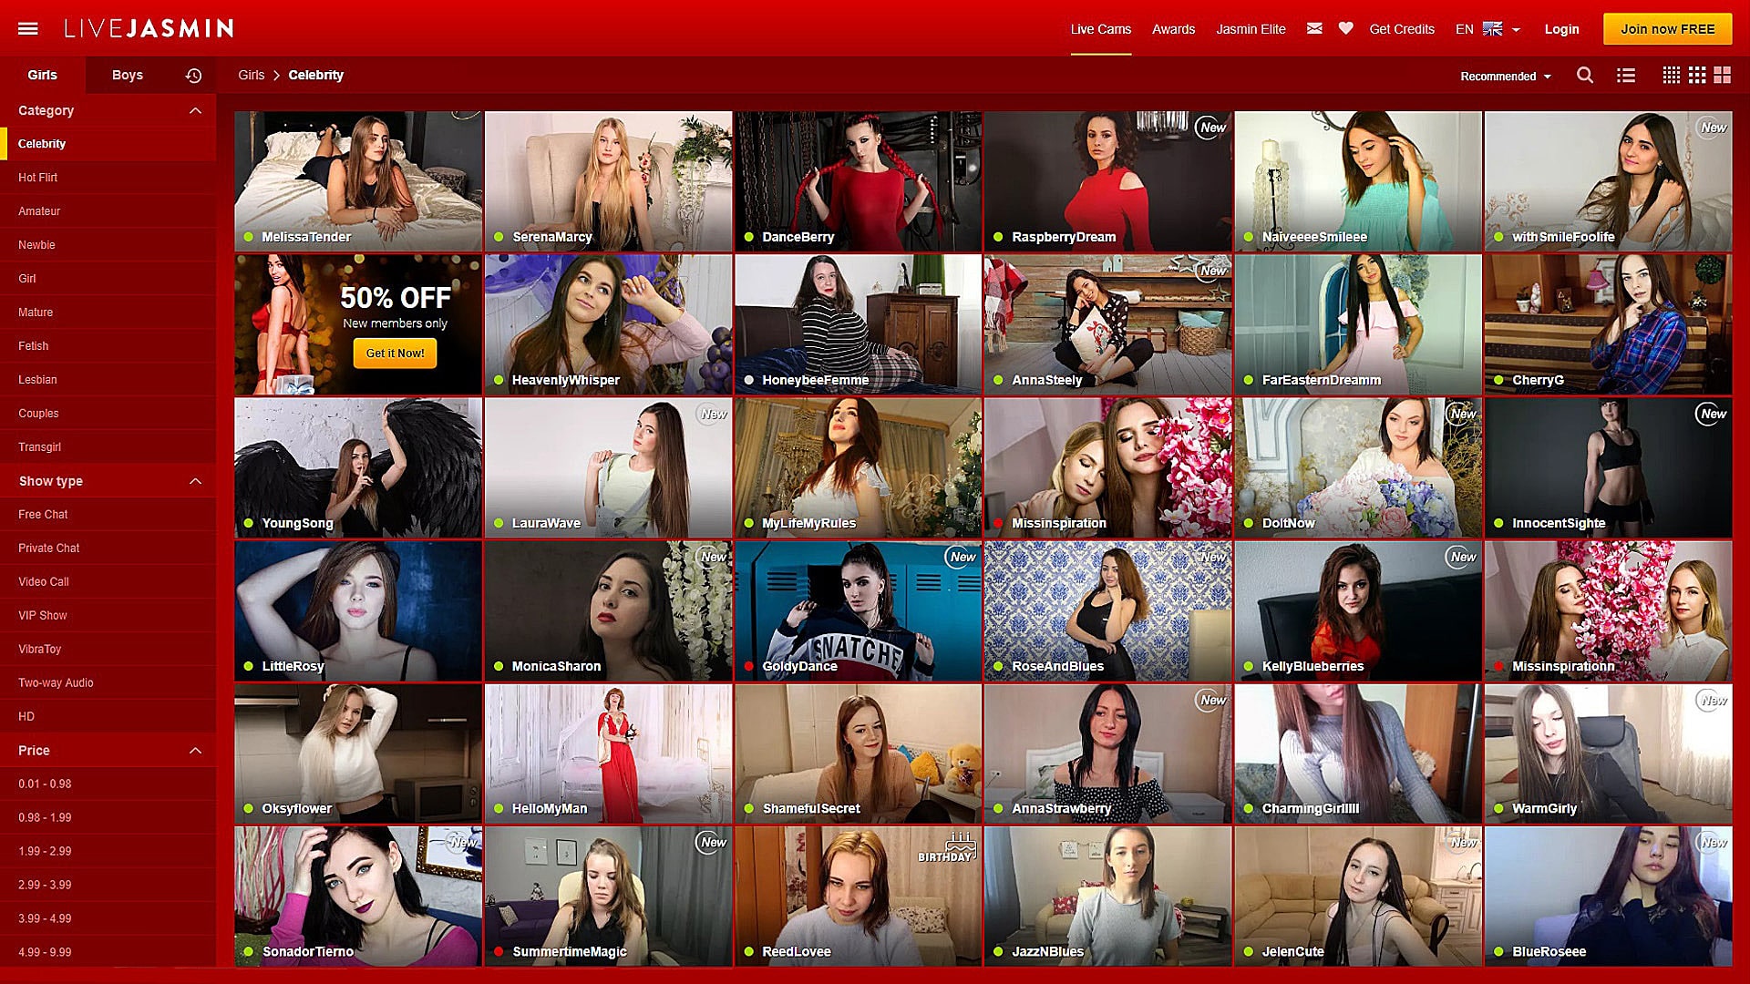Collapse the Price section chevron

click(x=195, y=751)
